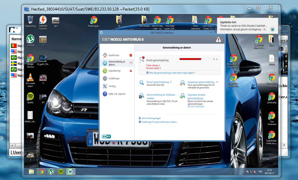Image resolution: width=298 pixels, height=180 pixels.
Task: Open last scan date 2013-05-15 link
Action: (196, 107)
